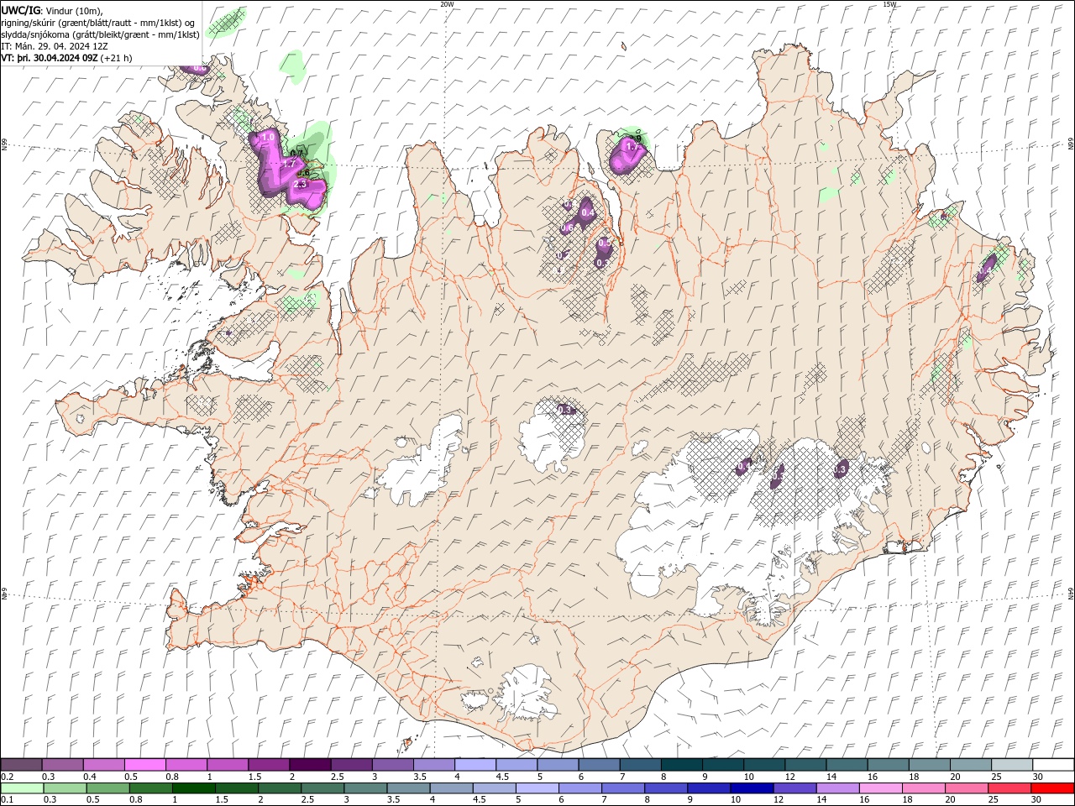This screenshot has width=1075, height=806.
Task: Click the 1.0 precipitation value in the Westfjords
Action: point(269,137)
